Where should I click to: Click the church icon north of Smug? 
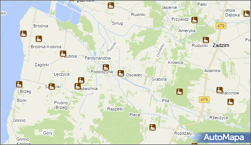point(111,5)
